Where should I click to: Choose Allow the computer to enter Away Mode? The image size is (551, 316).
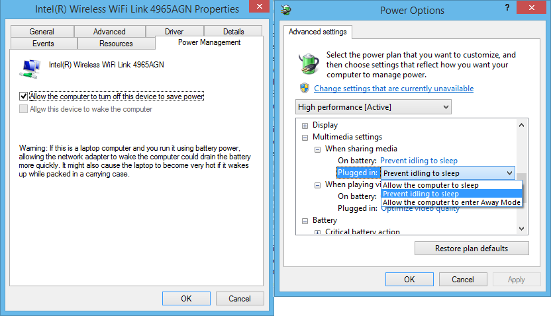pyautogui.click(x=452, y=202)
